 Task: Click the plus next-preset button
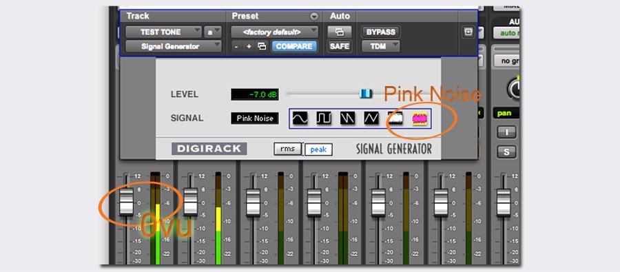coord(249,47)
